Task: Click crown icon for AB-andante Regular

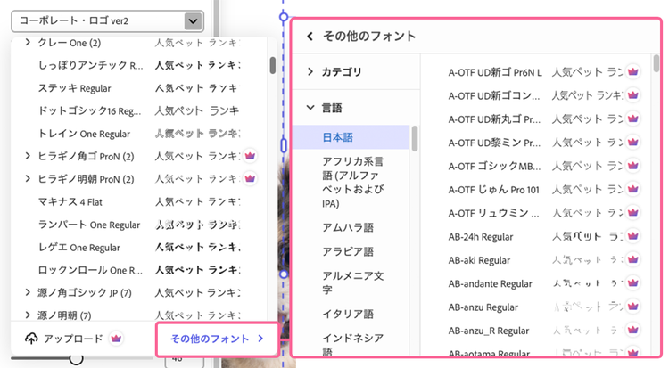Action: click(x=633, y=282)
